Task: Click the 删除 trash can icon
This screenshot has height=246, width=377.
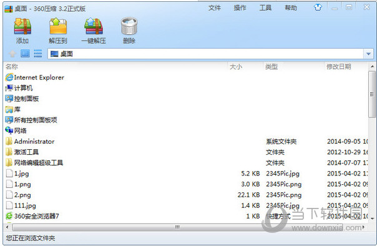Action: click(129, 26)
